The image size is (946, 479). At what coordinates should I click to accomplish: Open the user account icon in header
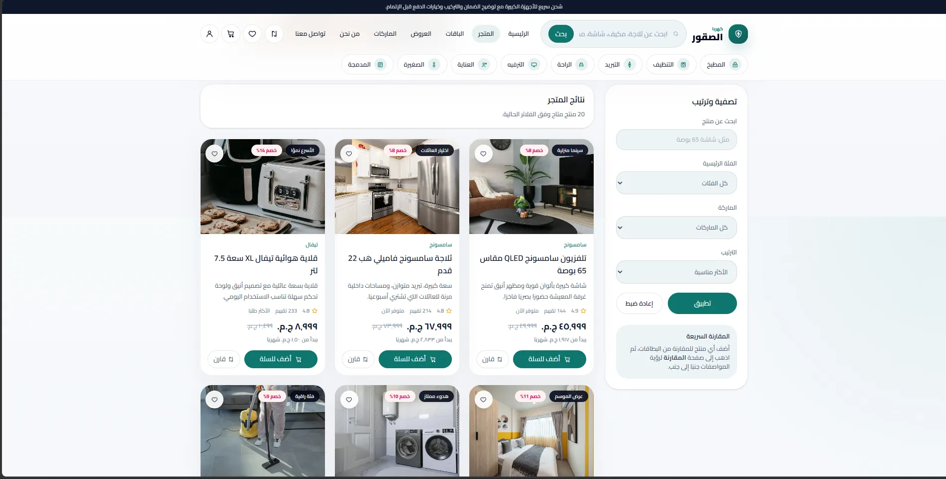(x=209, y=34)
